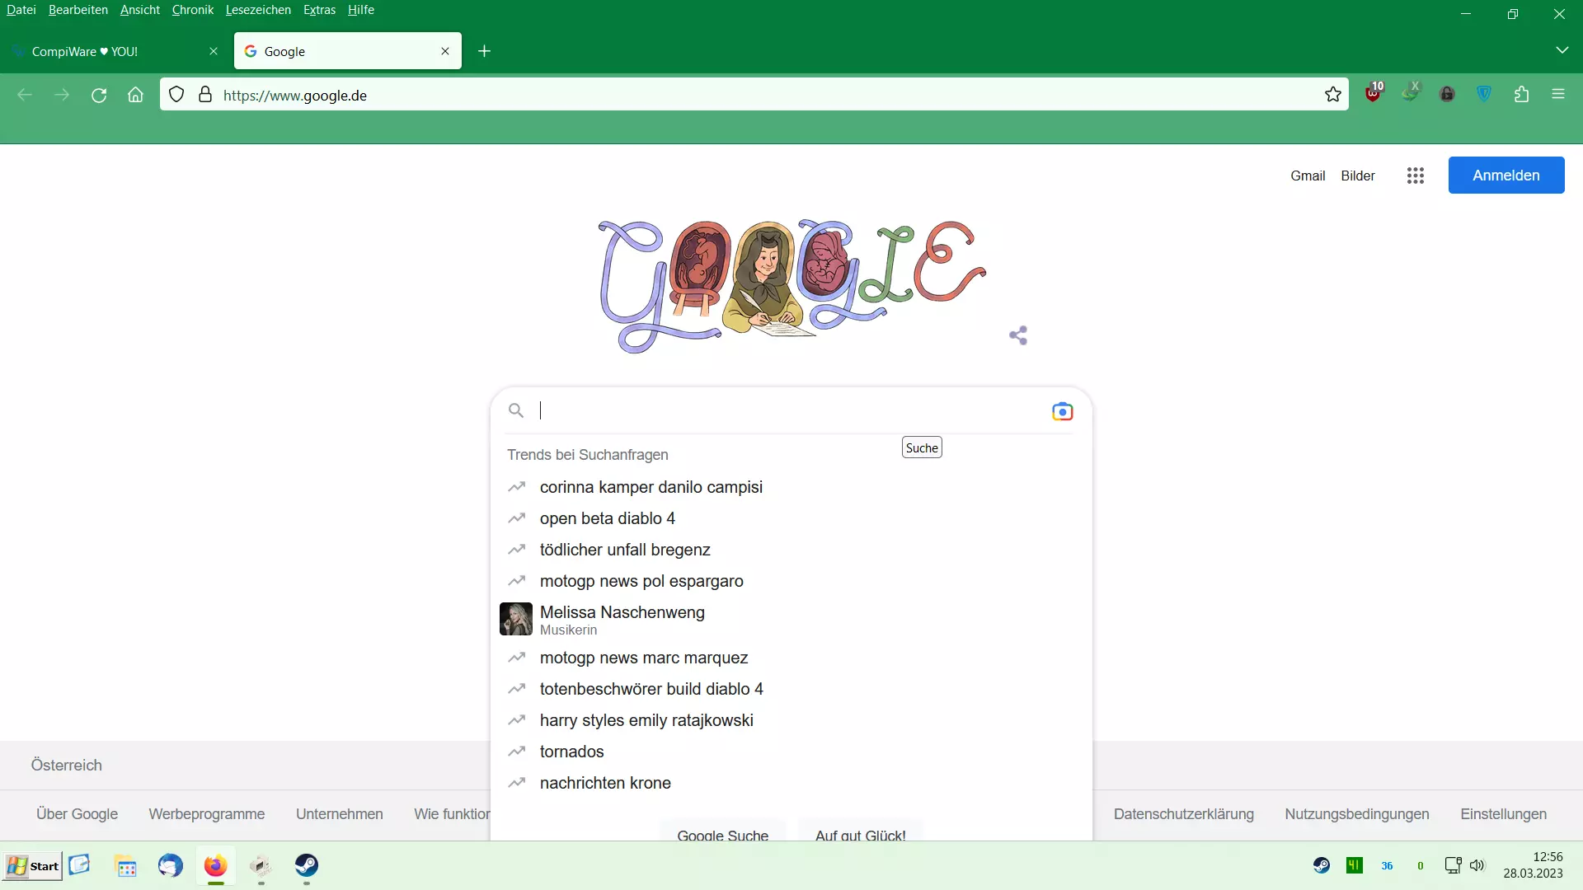Click the Google Suche button

coord(722,831)
